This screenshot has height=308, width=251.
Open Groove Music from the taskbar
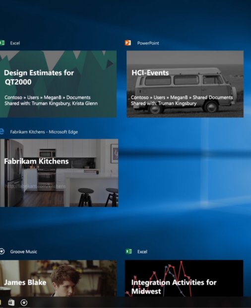pyautogui.click(x=24, y=303)
